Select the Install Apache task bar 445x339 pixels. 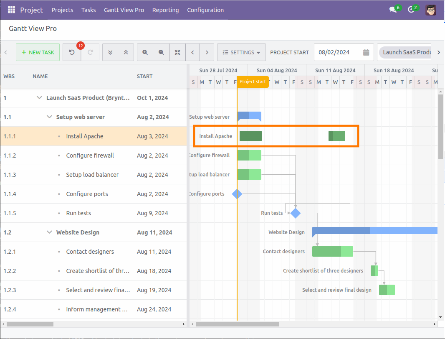250,136
